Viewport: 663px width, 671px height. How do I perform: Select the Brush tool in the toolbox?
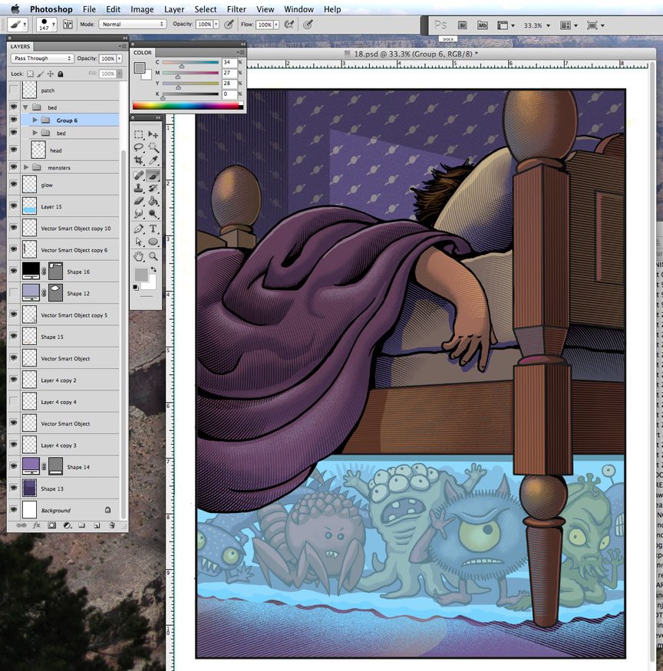[x=153, y=175]
